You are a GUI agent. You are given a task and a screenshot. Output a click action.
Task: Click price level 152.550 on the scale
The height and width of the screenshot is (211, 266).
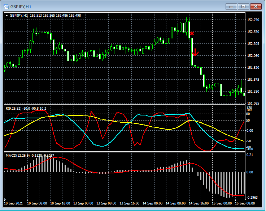coord(253,31)
